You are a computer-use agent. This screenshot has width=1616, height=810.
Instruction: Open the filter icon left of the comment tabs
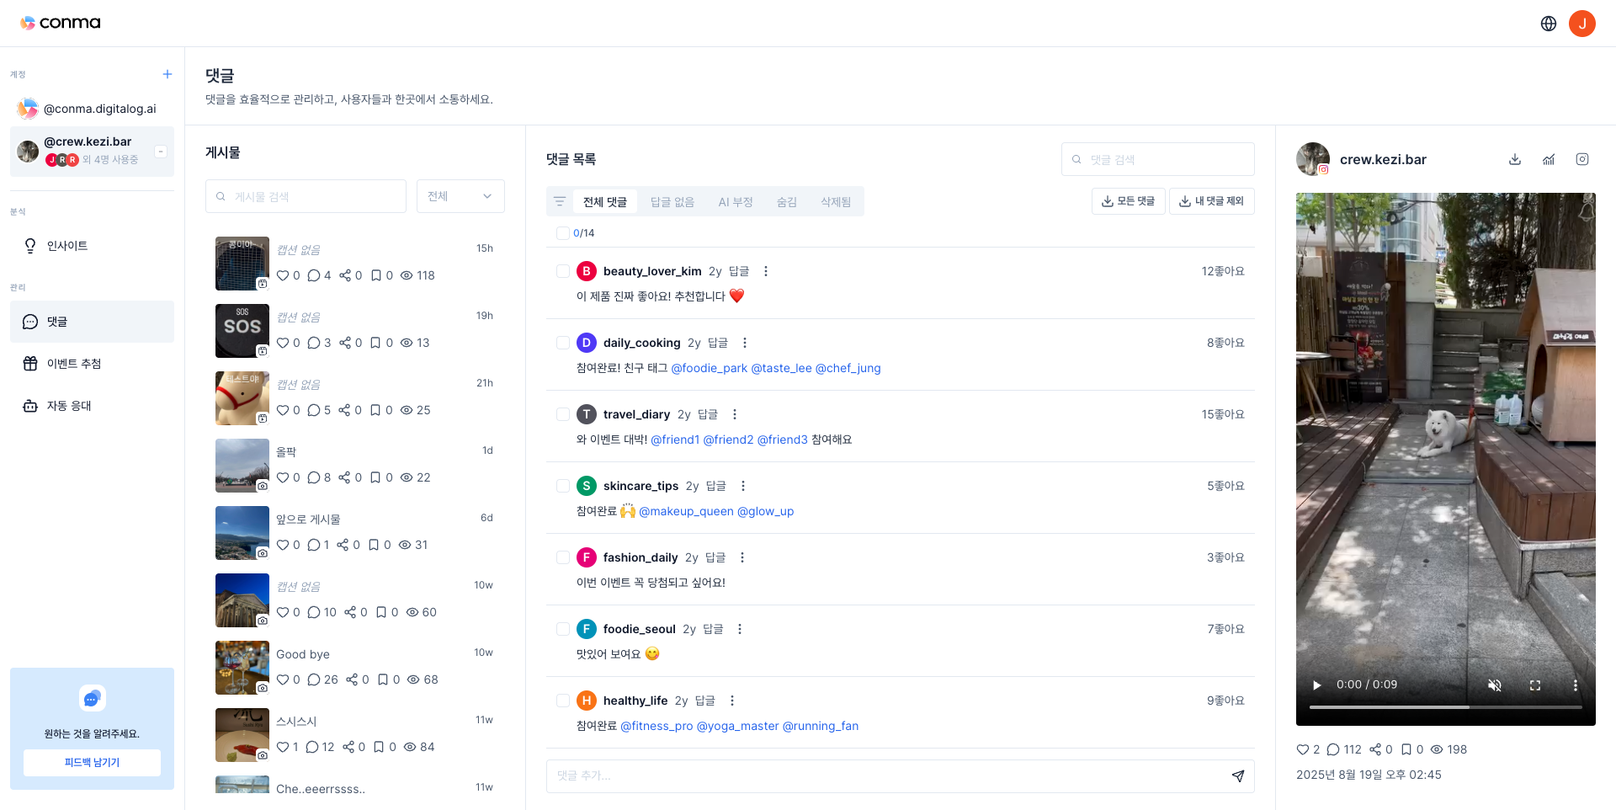coord(560,201)
